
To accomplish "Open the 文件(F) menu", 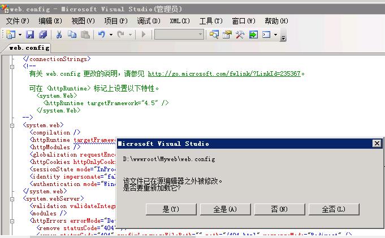I will pos(18,21).
